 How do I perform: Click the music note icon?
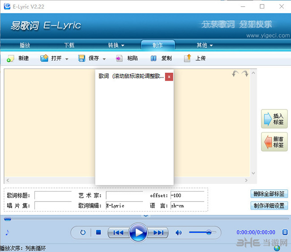tap(7, 232)
